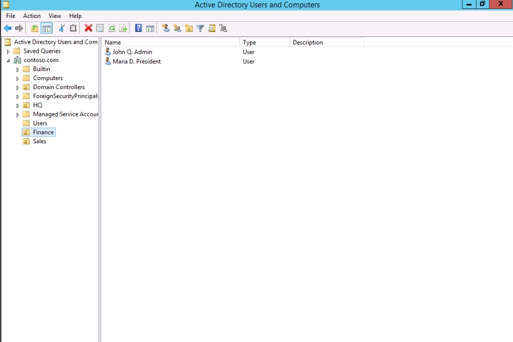
Task: Click the Export List icon
Action: pos(123,29)
